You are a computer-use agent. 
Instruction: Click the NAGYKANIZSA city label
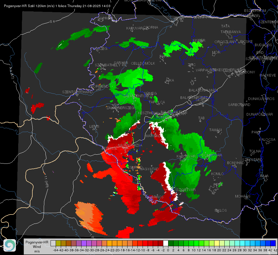(130, 145)
